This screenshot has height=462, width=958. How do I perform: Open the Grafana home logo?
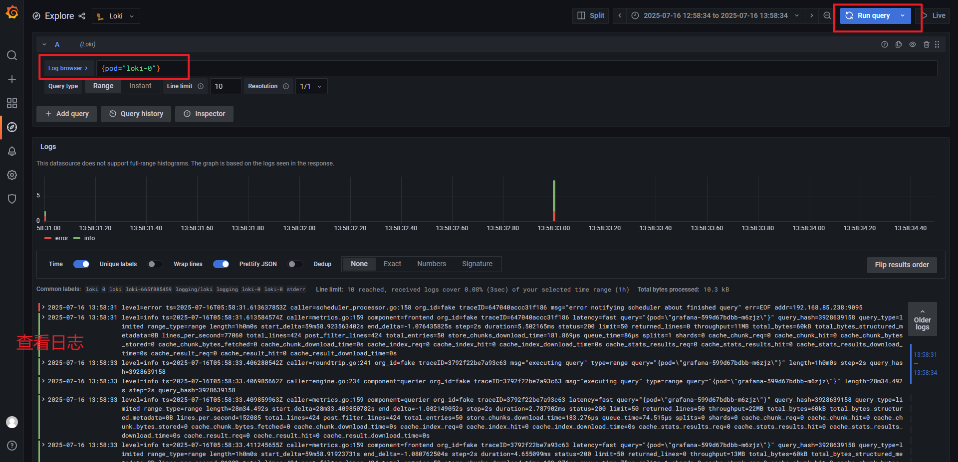coord(12,12)
